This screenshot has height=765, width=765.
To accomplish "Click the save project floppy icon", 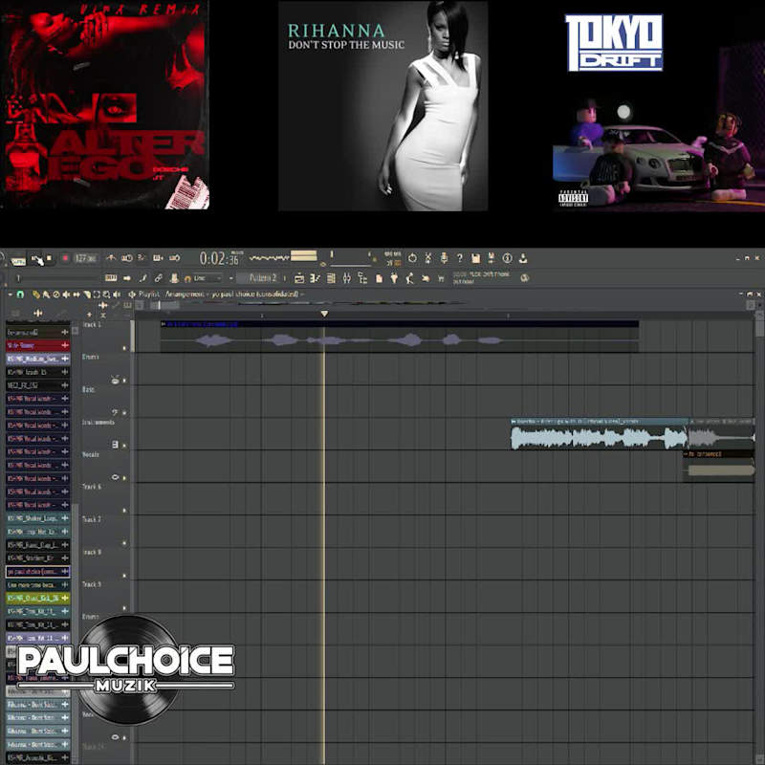I will coord(475,258).
